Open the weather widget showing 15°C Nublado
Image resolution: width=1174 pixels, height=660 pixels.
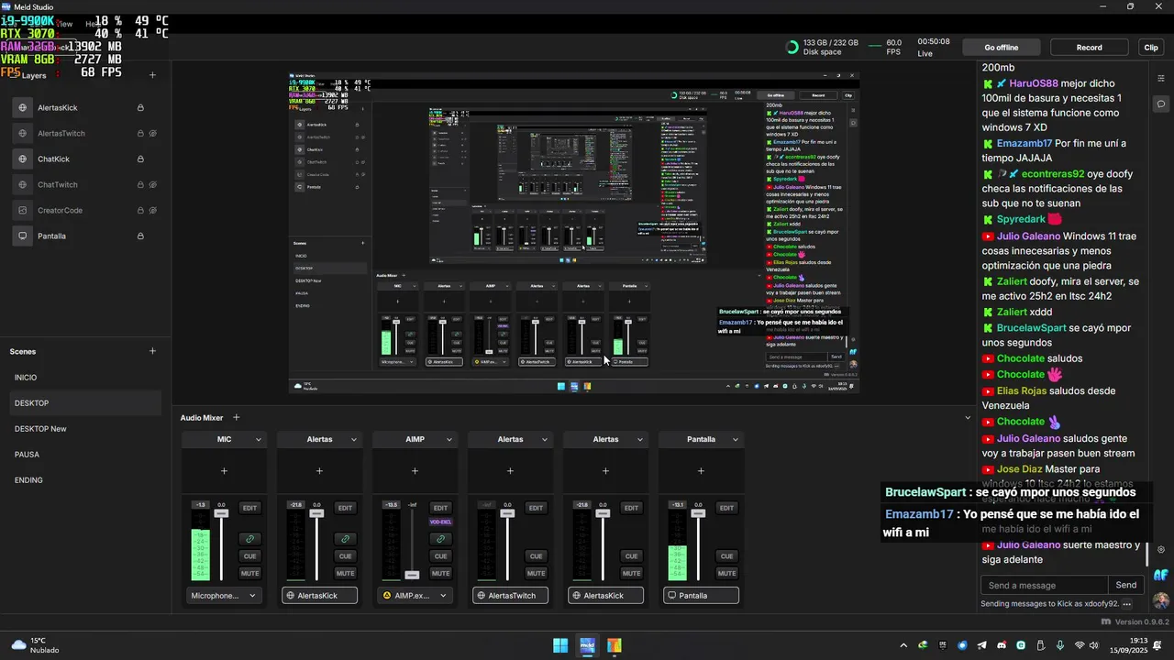click(x=34, y=645)
